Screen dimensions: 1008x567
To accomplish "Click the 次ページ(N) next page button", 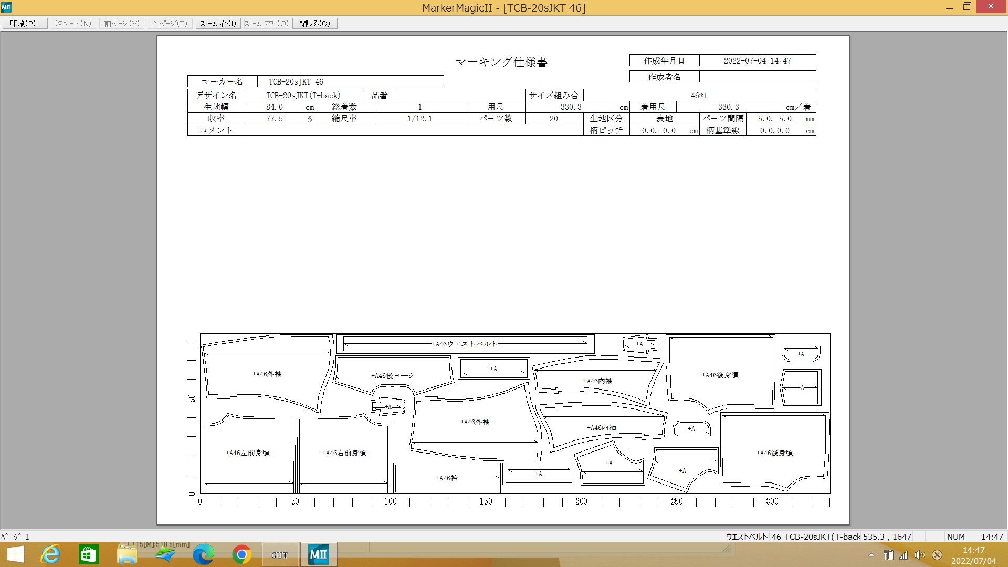I will pyautogui.click(x=73, y=23).
